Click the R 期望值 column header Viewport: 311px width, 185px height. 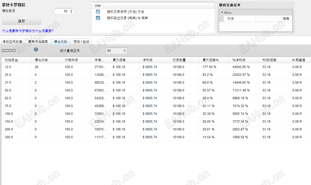tap(300, 60)
